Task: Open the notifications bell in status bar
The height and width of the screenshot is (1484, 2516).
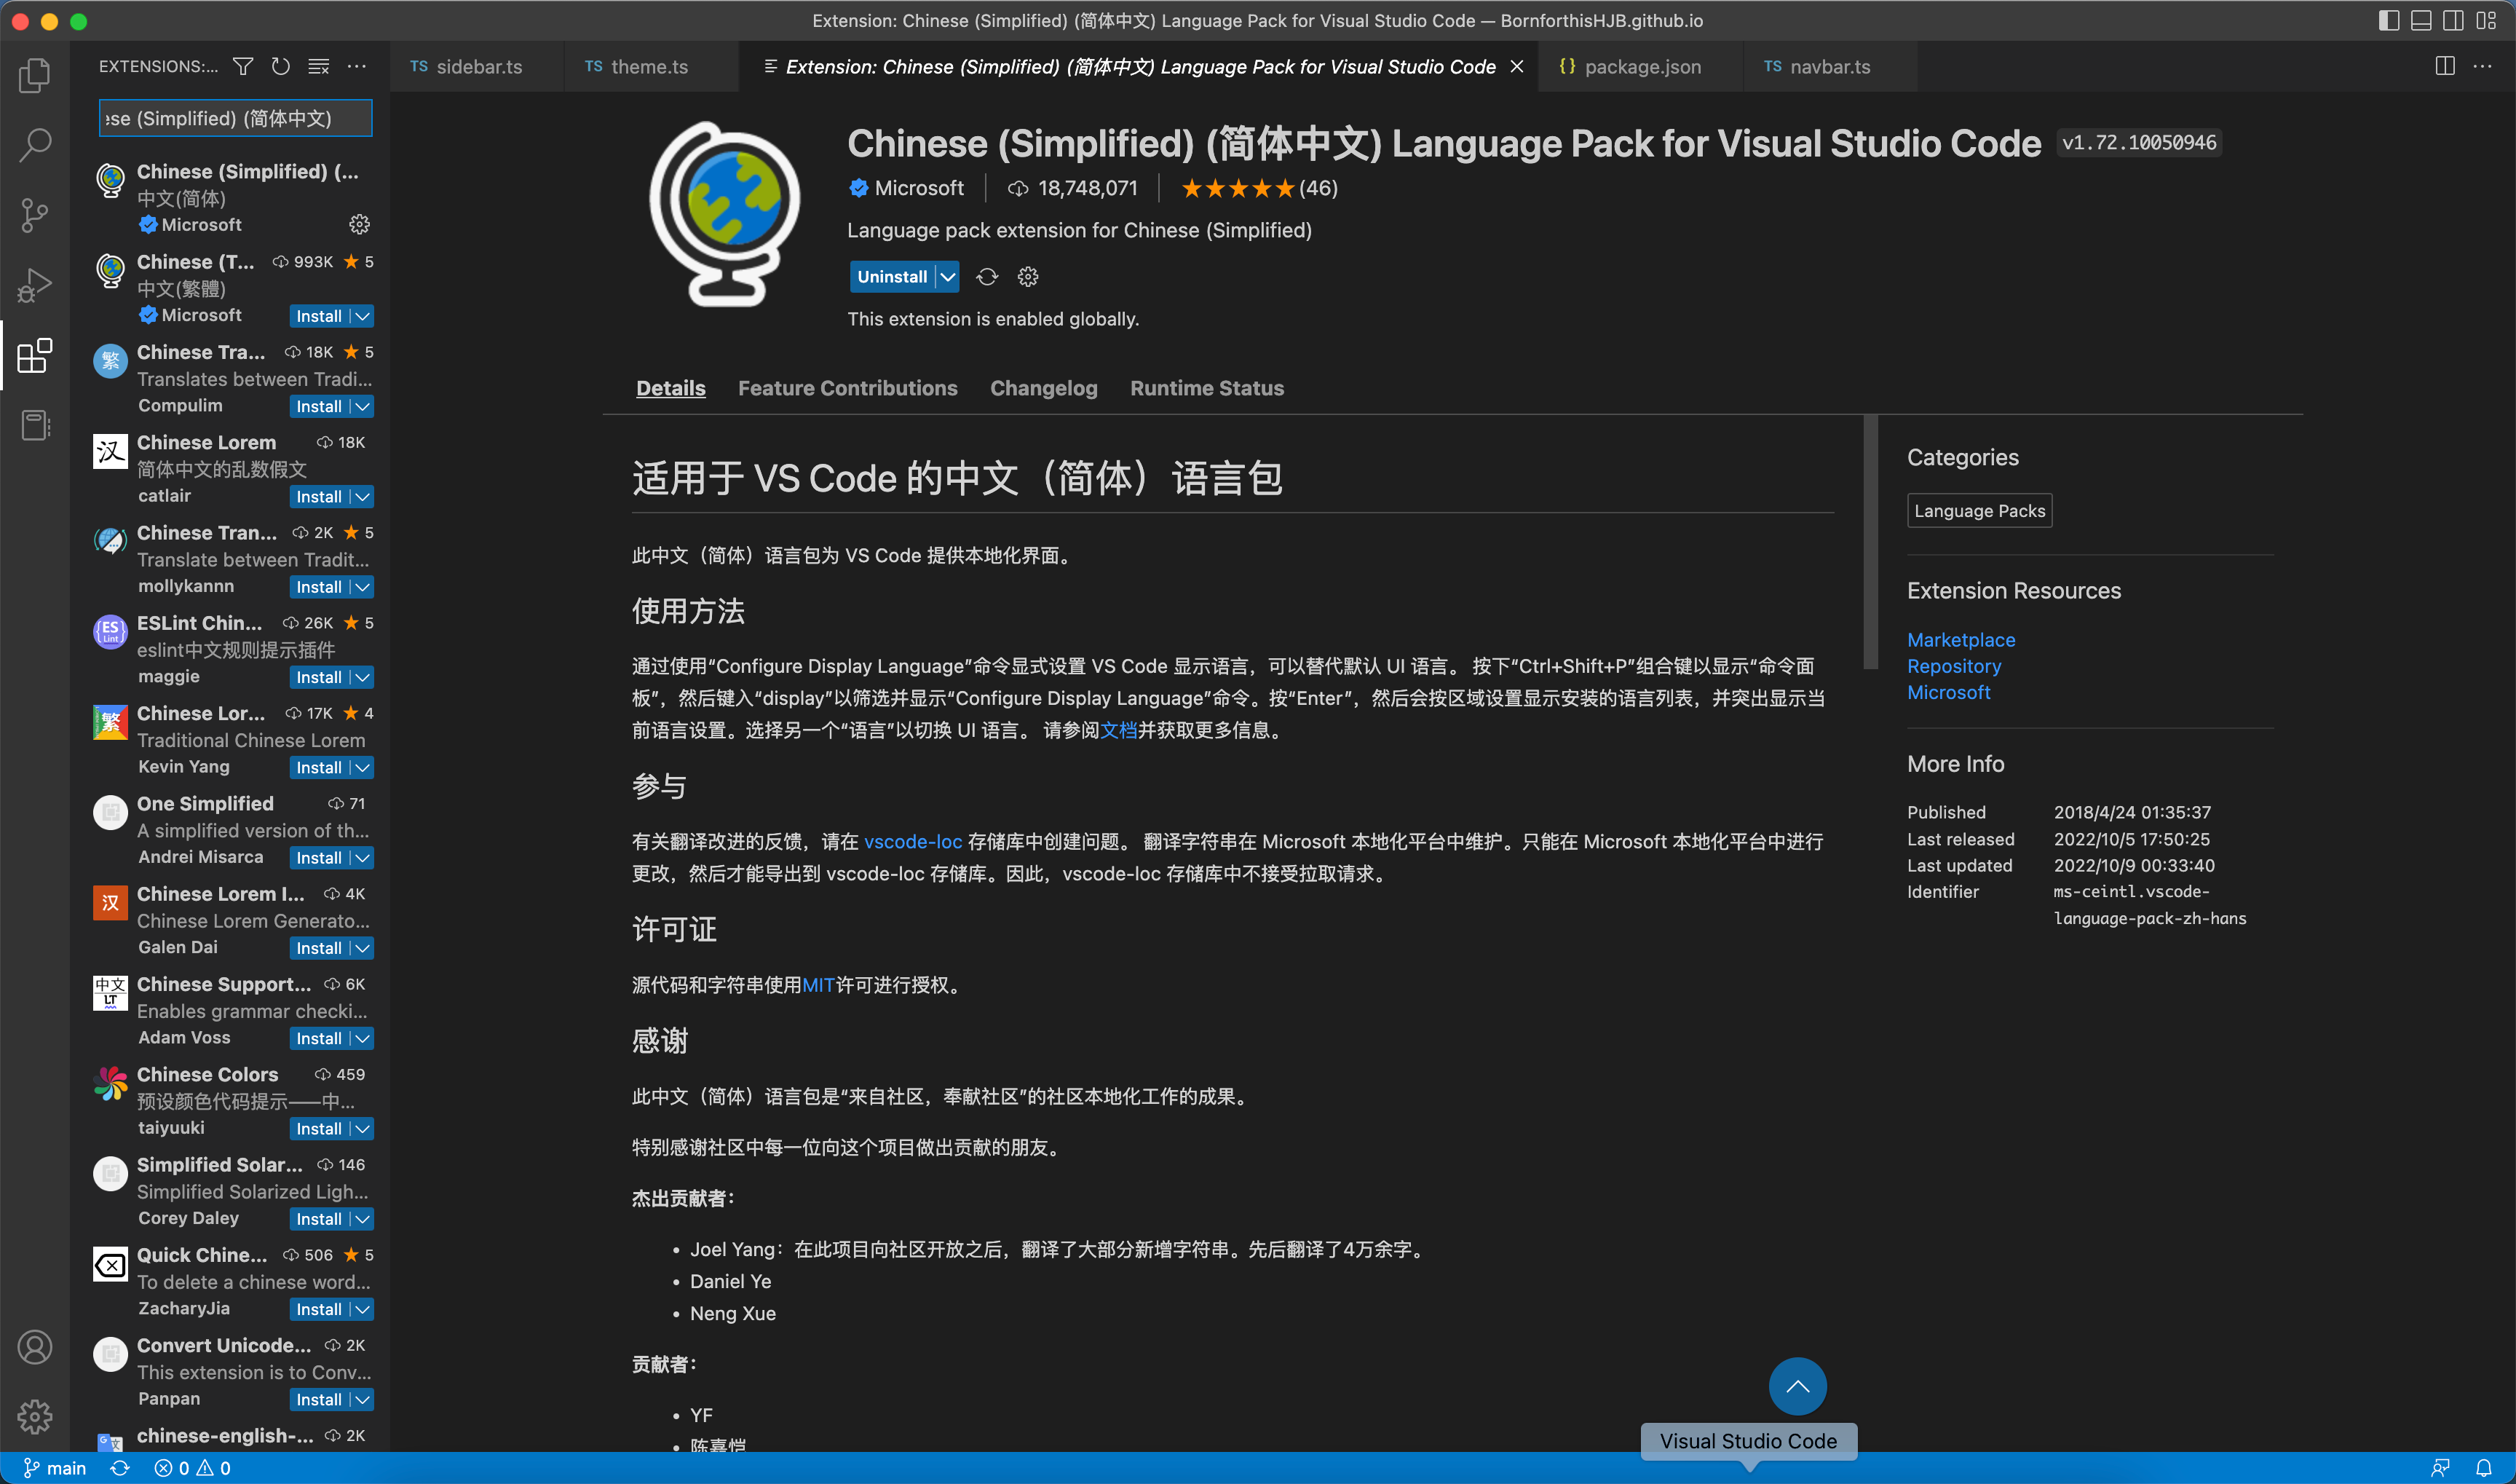Action: tap(2484, 1468)
